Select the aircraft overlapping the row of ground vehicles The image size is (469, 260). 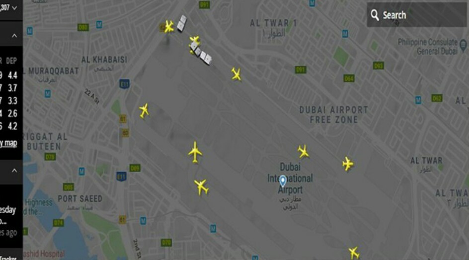pos(194,43)
